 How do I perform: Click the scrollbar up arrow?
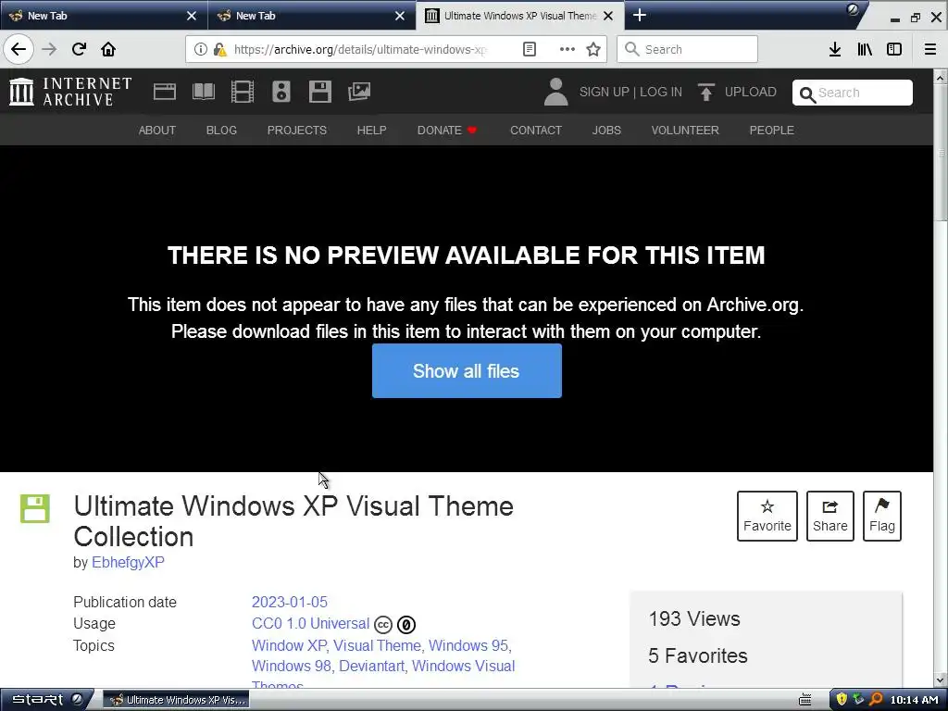(941, 77)
